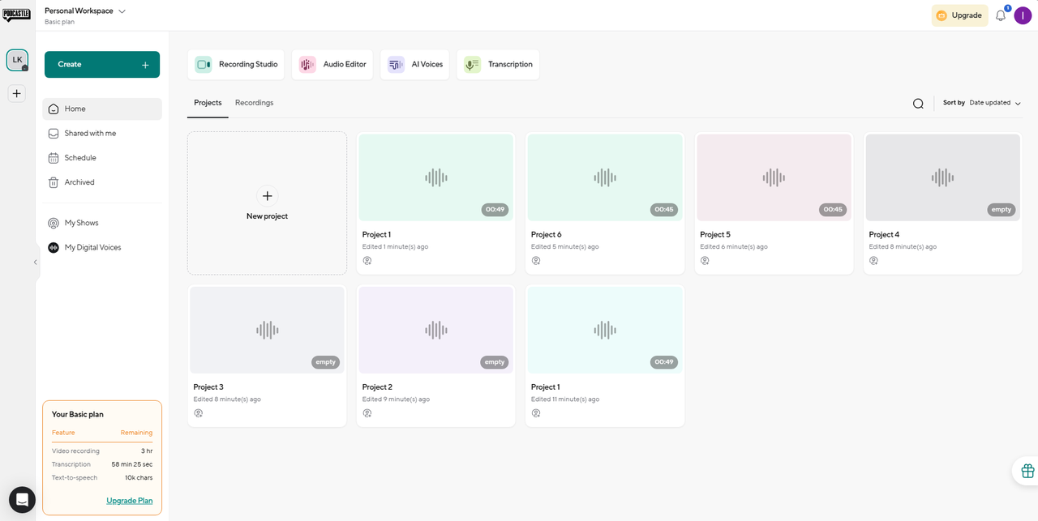Switch to the Recordings tab

[x=254, y=103]
